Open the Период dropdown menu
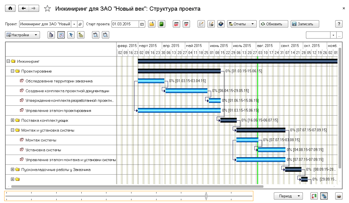349x203 pixels. tap(288, 196)
